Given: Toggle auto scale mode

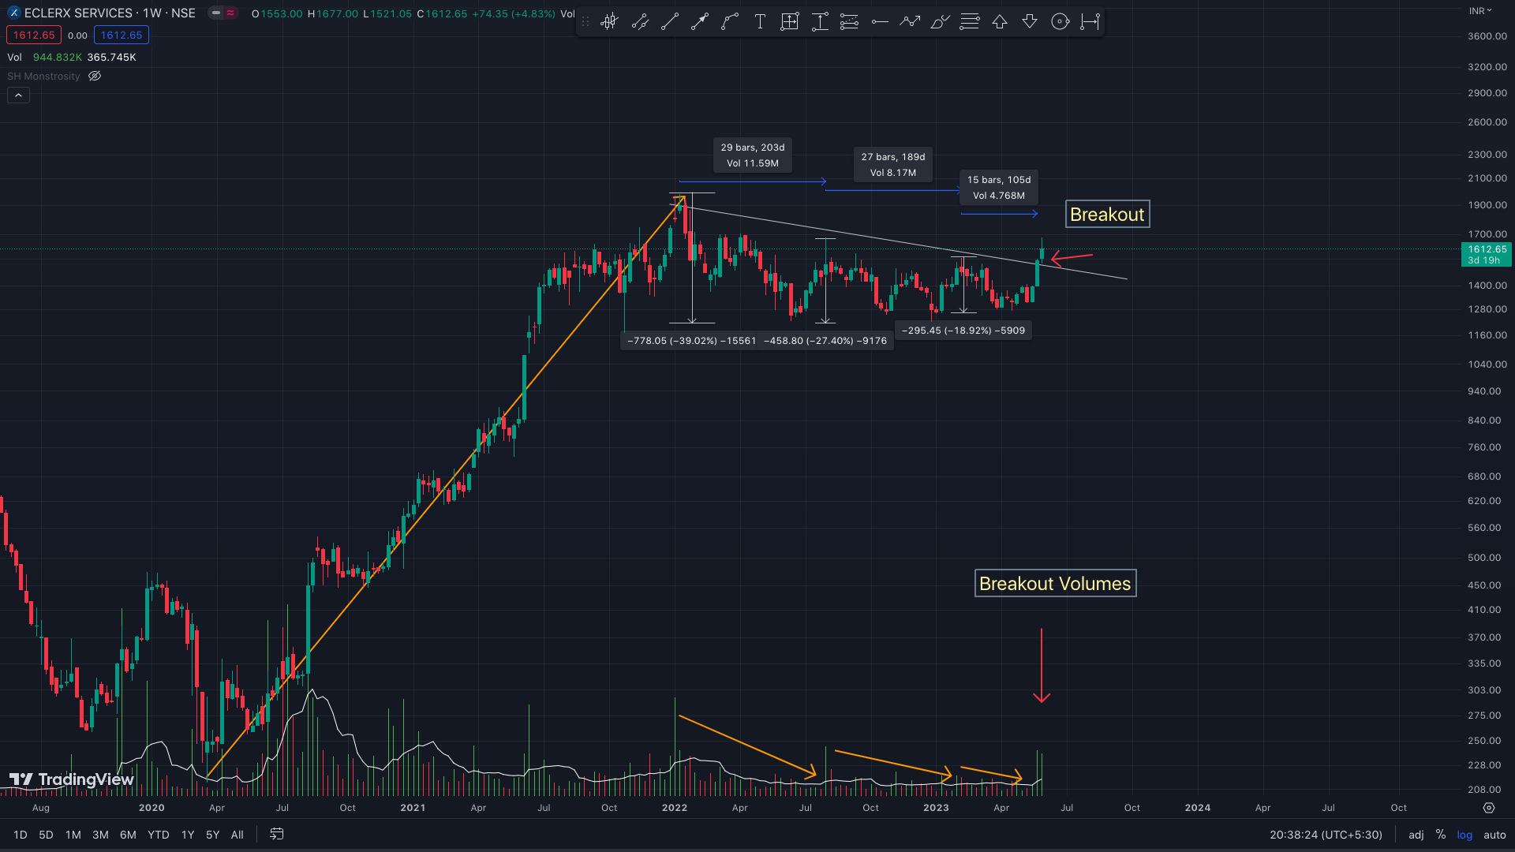Looking at the screenshot, I should (1494, 835).
